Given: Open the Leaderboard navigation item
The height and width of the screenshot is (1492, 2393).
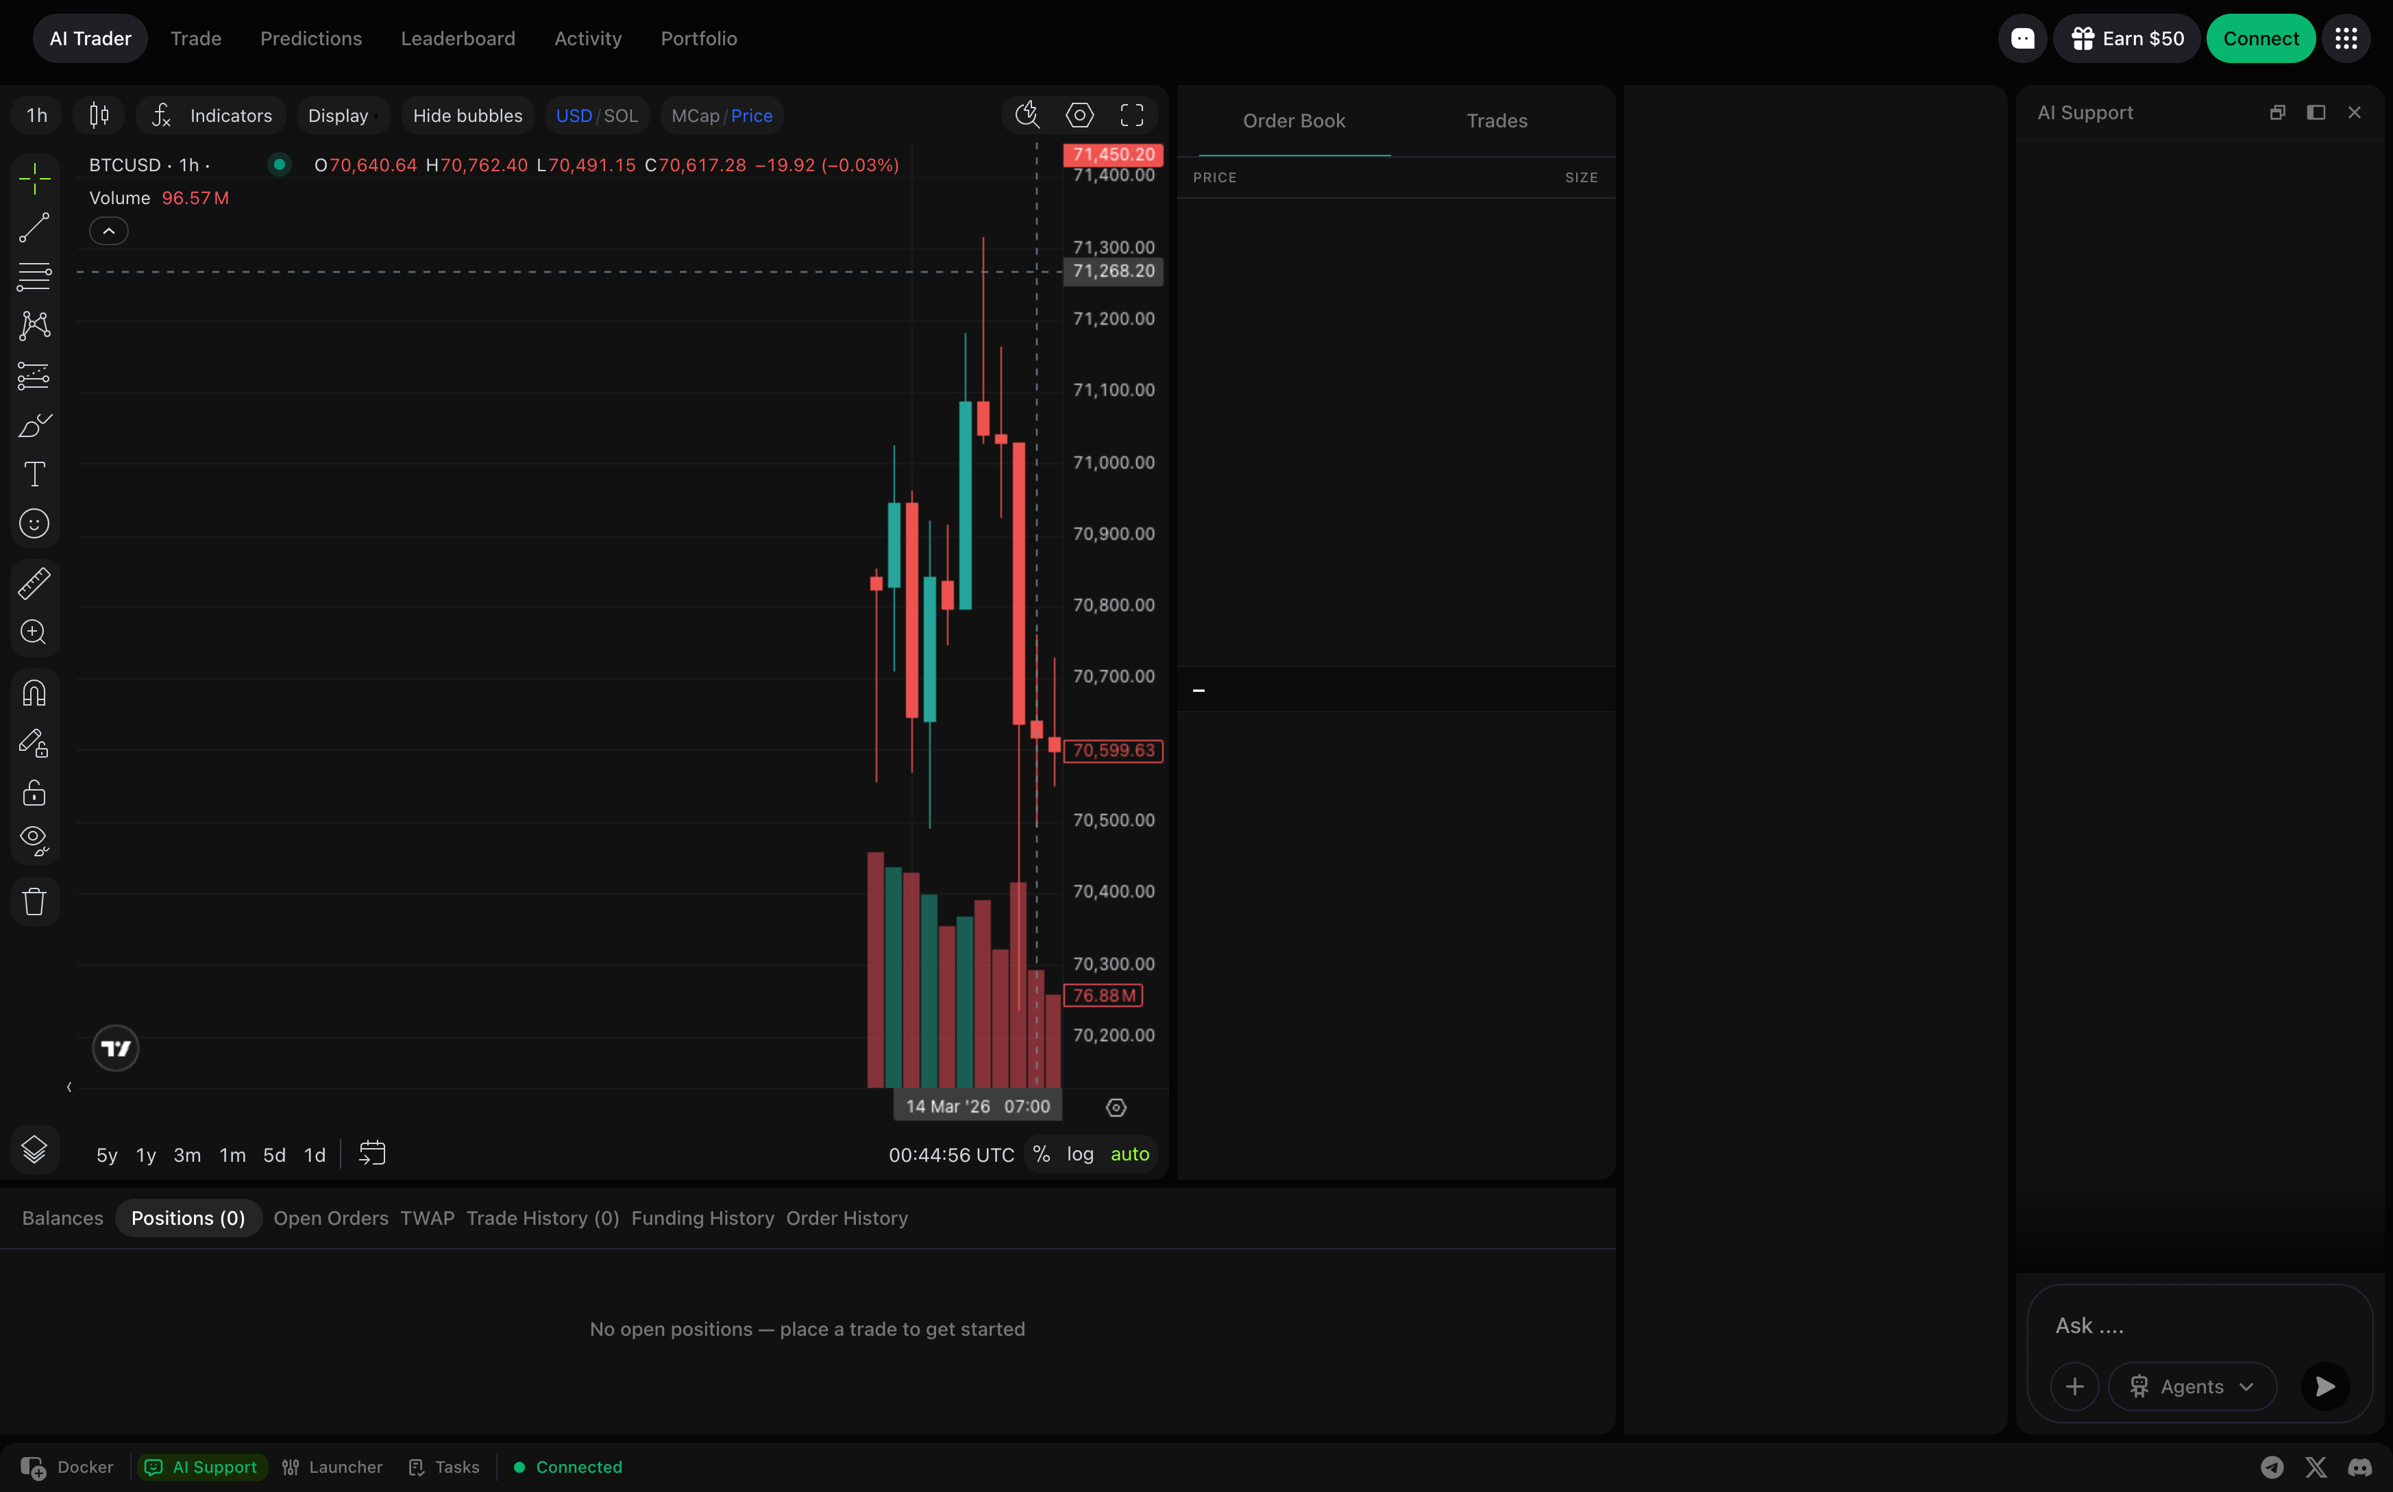Looking at the screenshot, I should coord(458,38).
